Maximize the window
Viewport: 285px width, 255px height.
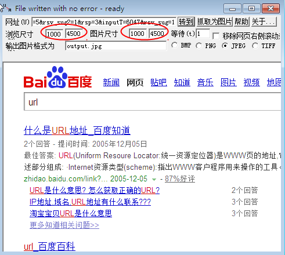click(x=251, y=9)
